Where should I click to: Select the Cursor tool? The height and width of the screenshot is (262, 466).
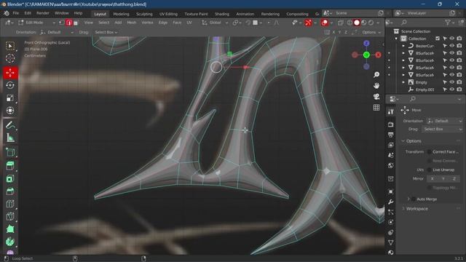10,58
